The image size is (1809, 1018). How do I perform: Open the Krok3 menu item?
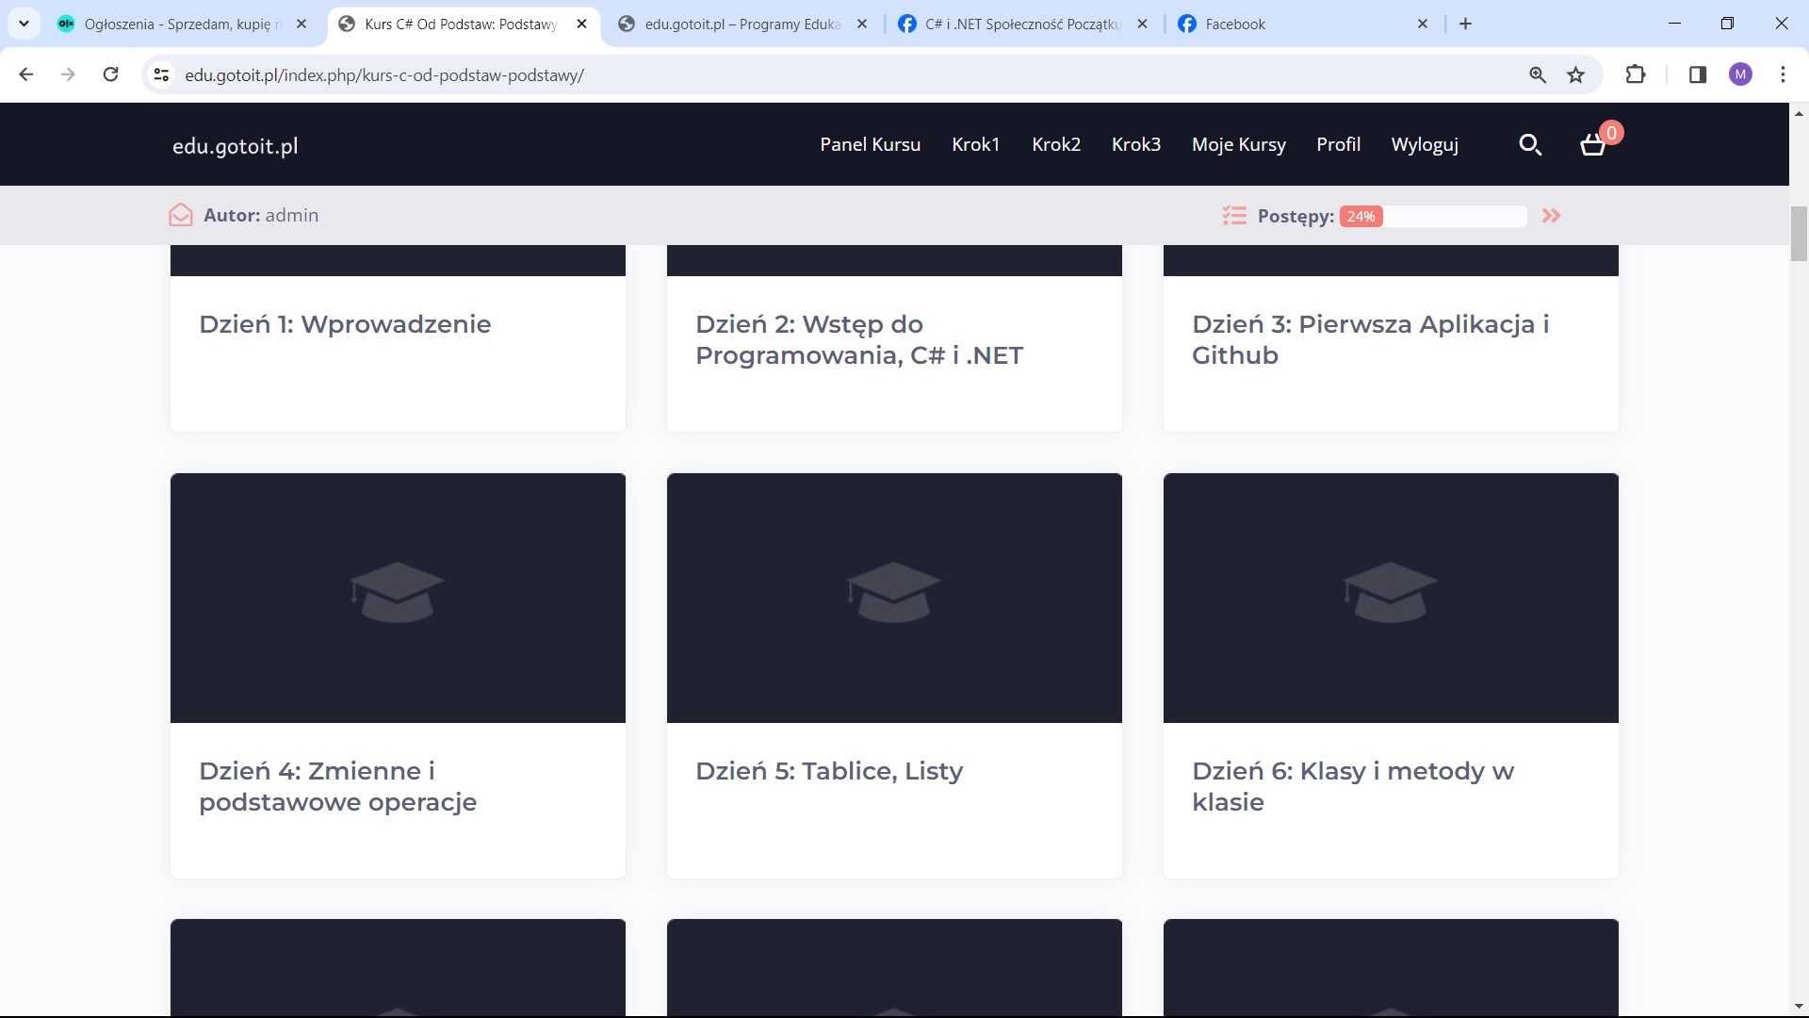coord(1135,144)
